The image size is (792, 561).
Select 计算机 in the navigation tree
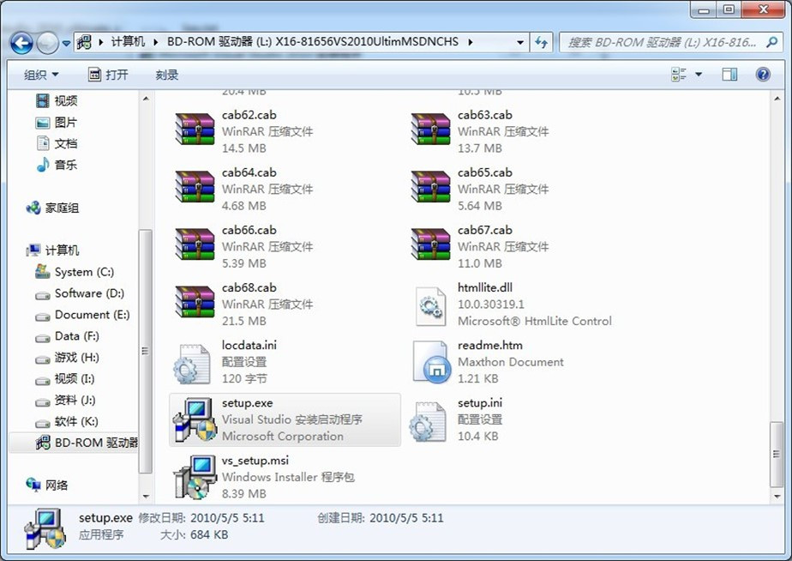[x=52, y=250]
